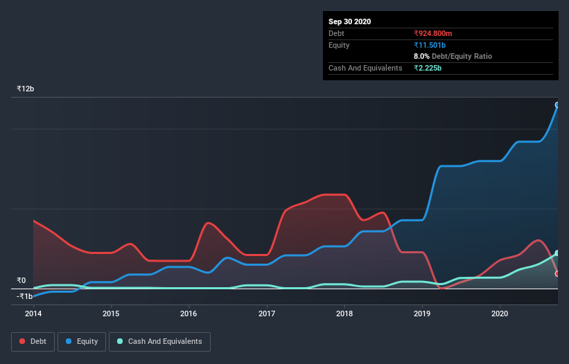This screenshot has height=364, width=569.
Task: Click the ₹2.225b cash value
Action: (428, 68)
